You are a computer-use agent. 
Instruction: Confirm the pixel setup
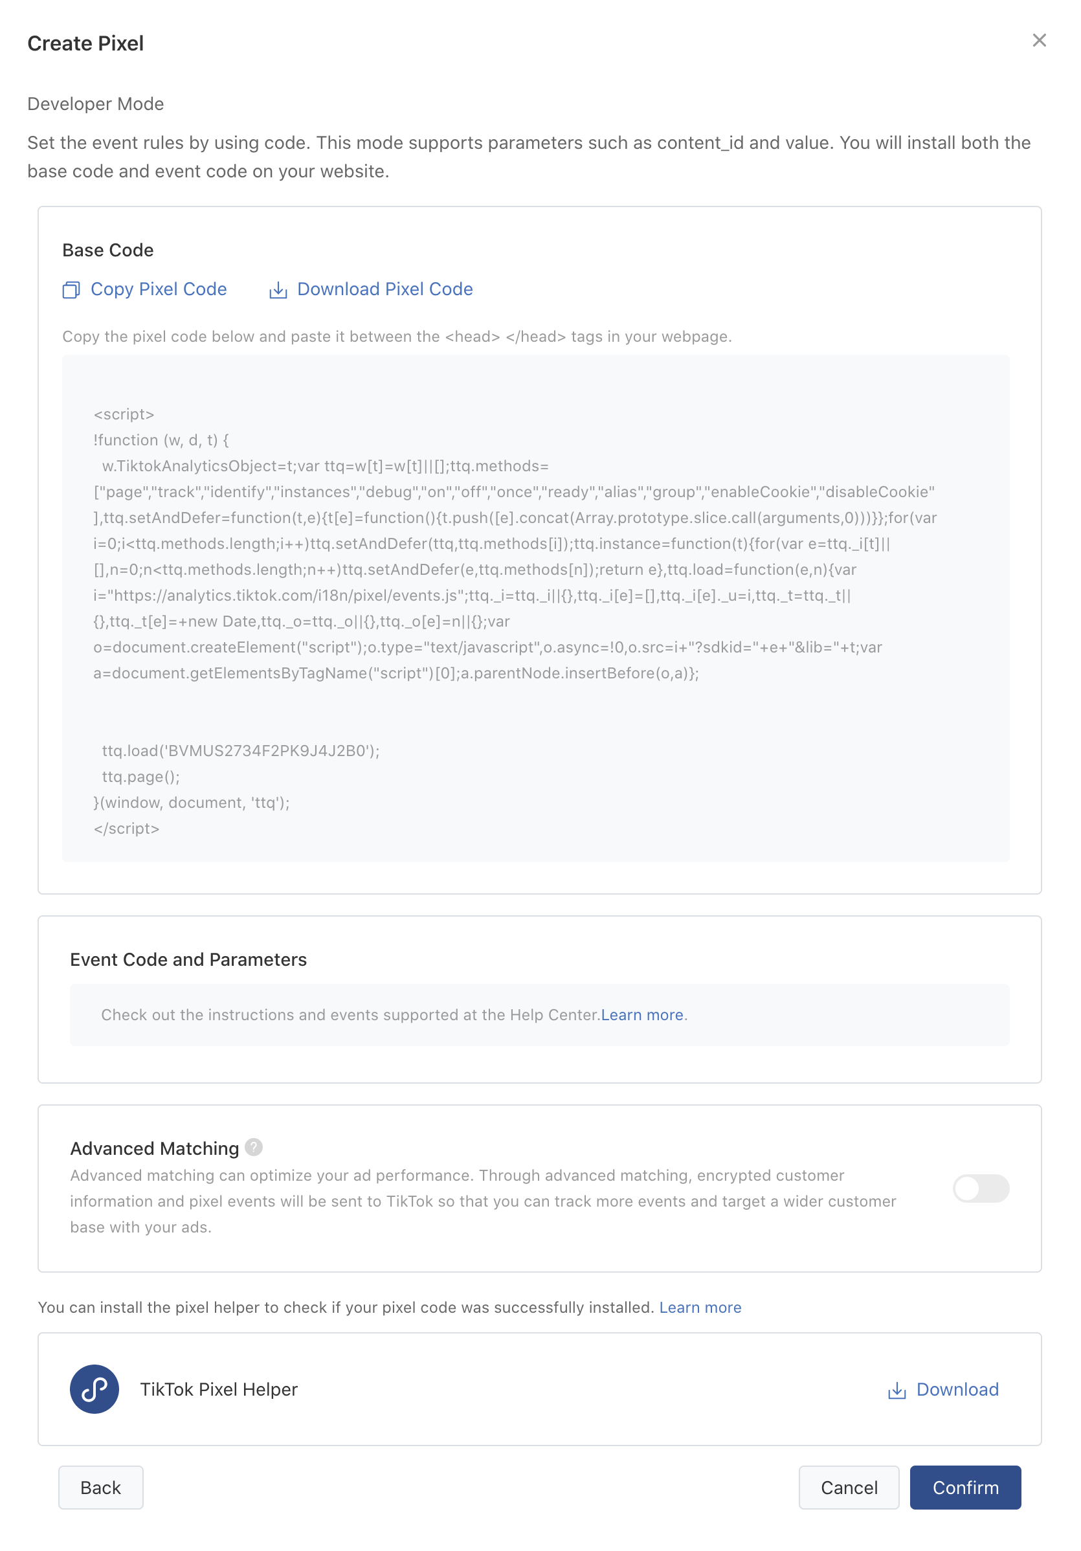pos(964,1488)
